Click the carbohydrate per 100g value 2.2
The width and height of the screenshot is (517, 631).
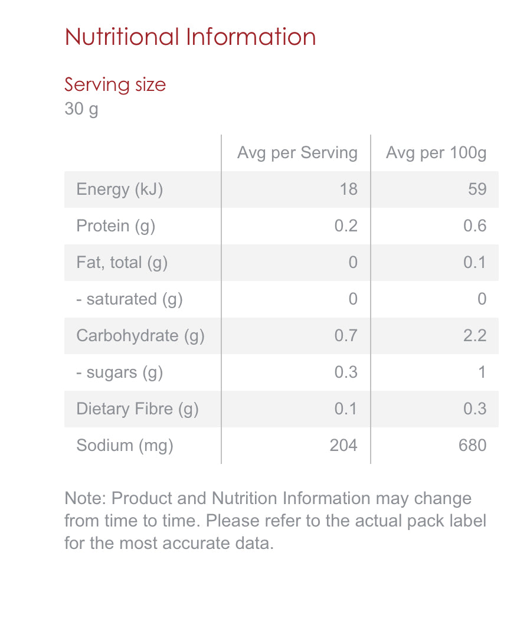(x=475, y=336)
